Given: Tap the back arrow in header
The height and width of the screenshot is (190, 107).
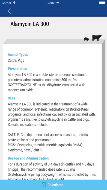Looking at the screenshot, I should [9, 11].
